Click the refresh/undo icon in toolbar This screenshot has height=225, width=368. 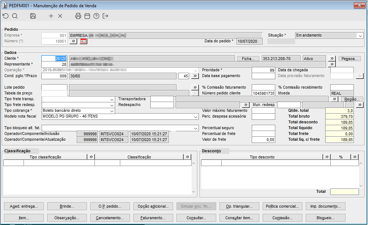5,16
